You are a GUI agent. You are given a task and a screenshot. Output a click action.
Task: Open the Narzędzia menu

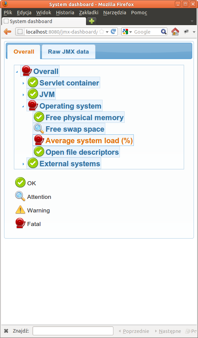[115, 13]
